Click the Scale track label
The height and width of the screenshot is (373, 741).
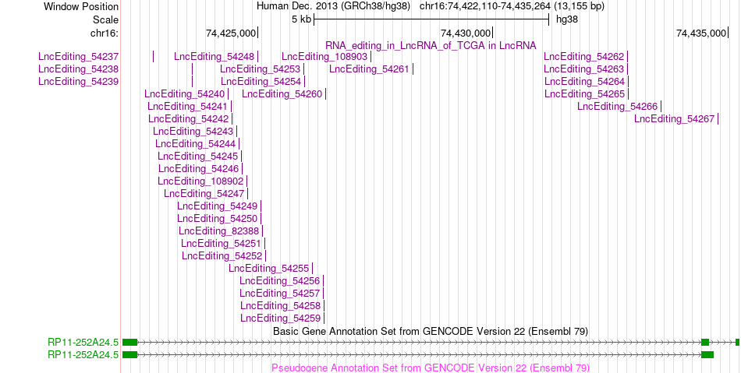point(106,19)
